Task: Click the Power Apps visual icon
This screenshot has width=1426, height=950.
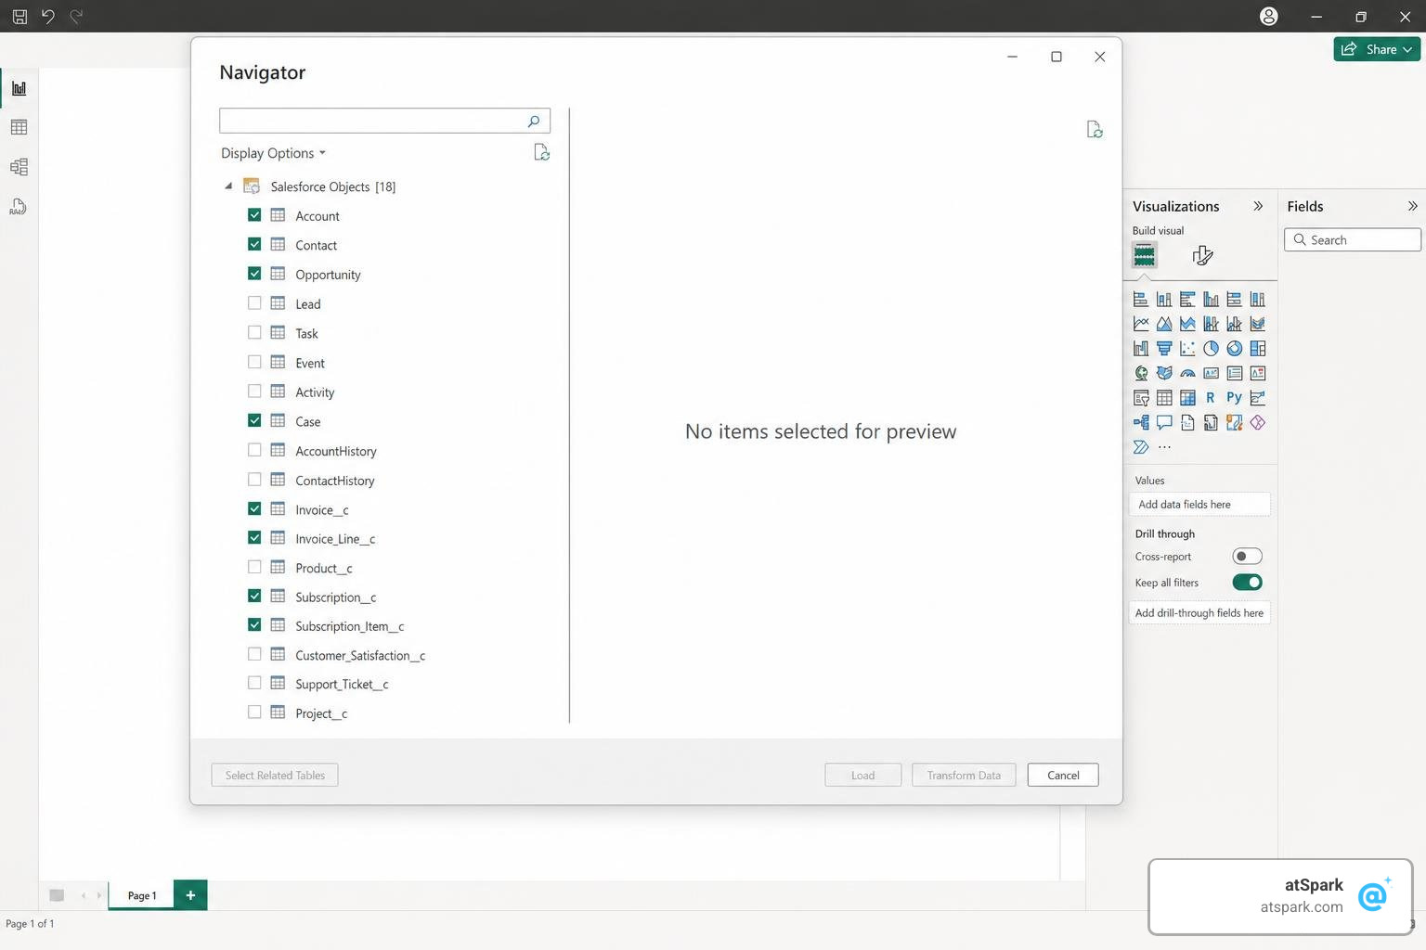Action: 1258,422
